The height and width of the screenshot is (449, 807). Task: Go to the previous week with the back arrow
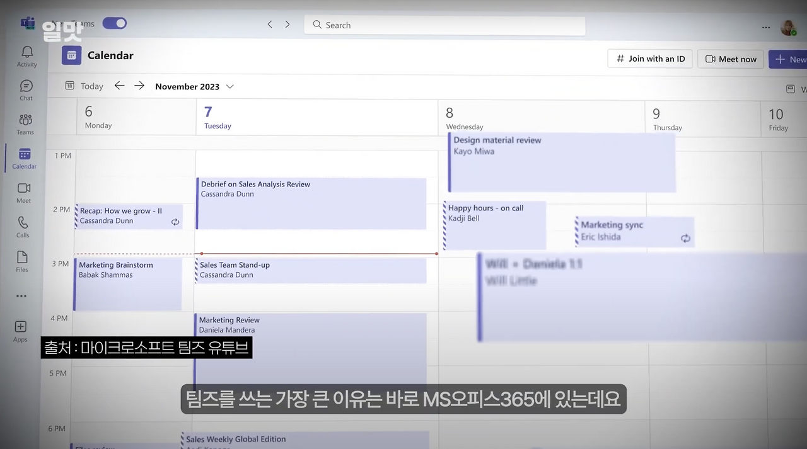pos(119,86)
